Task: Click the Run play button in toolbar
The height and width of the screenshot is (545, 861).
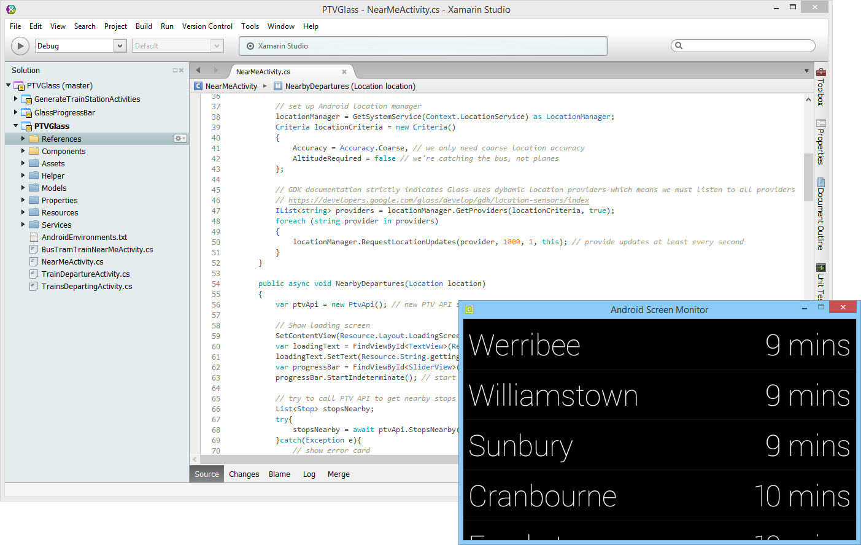Action: 20,46
